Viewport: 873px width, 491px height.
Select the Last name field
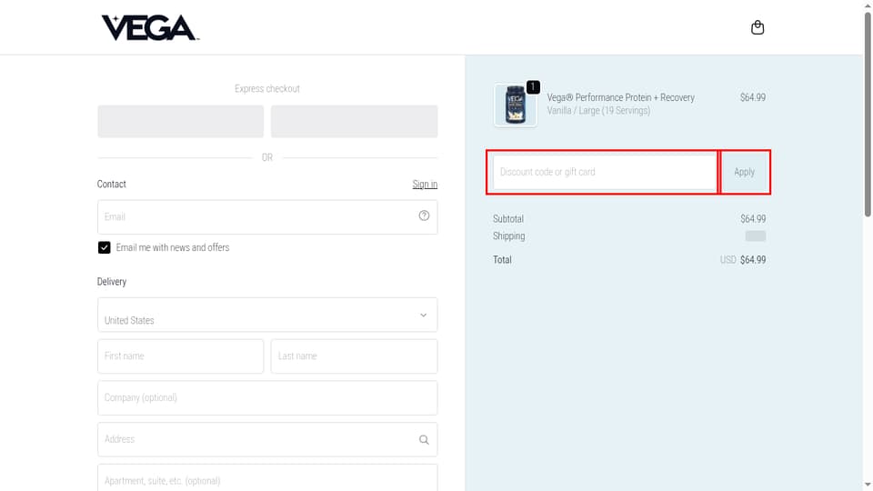coord(354,356)
